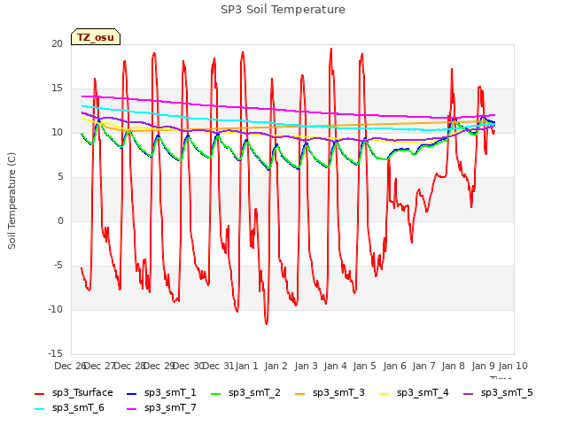Image resolution: width=567 pixels, height=425 pixels.
Task: Click the 0 y-axis tick label
Action: [60, 220]
